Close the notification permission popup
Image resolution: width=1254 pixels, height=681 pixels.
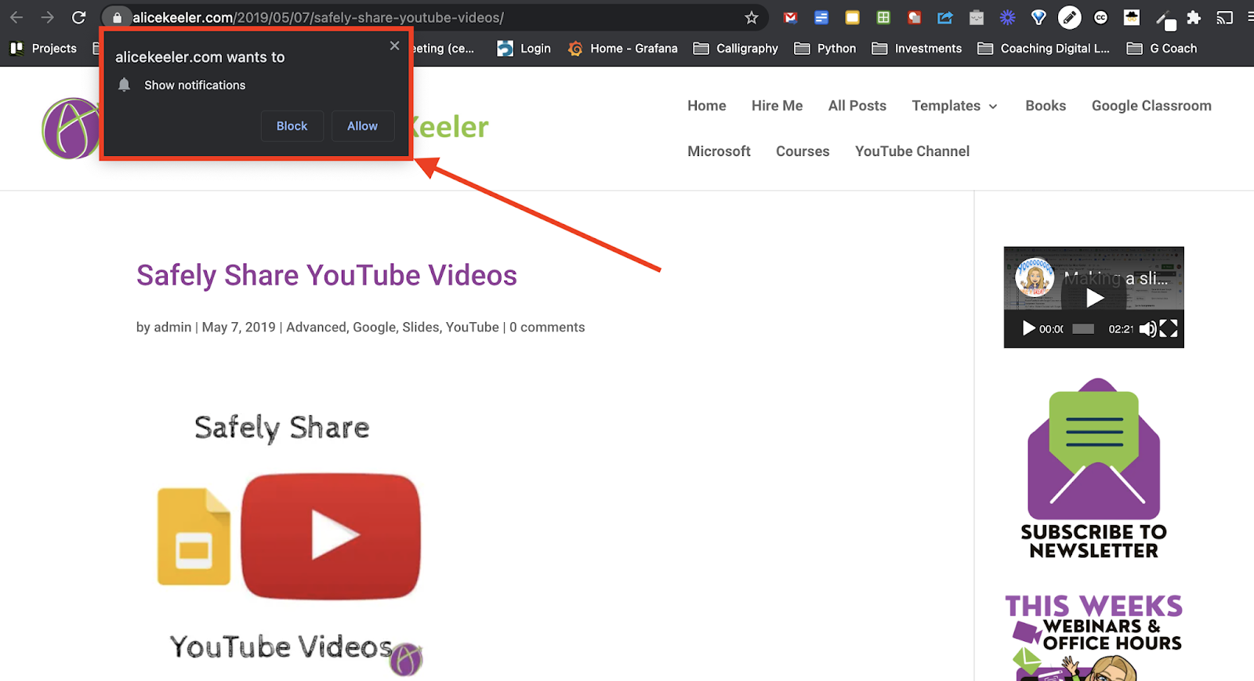(395, 46)
